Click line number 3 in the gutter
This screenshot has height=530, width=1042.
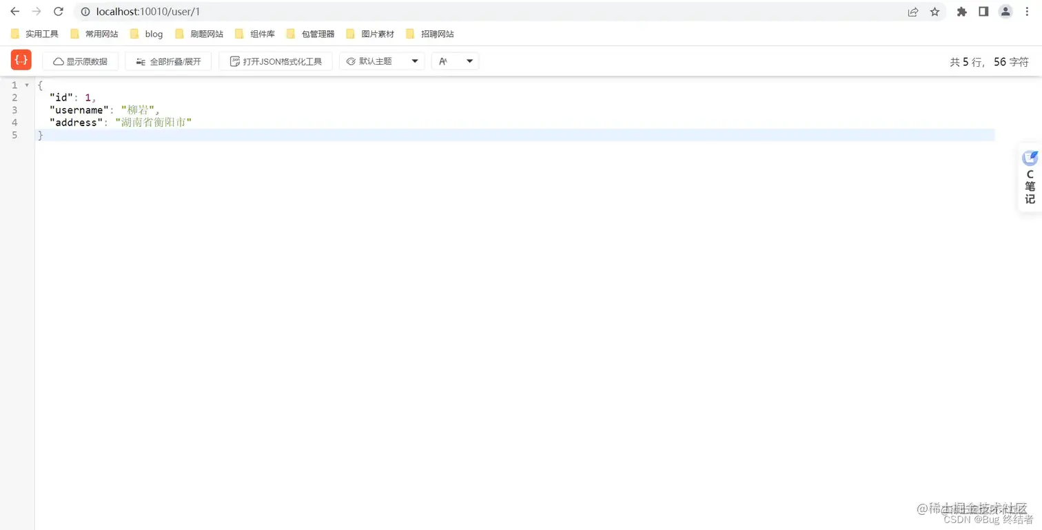[x=14, y=110]
